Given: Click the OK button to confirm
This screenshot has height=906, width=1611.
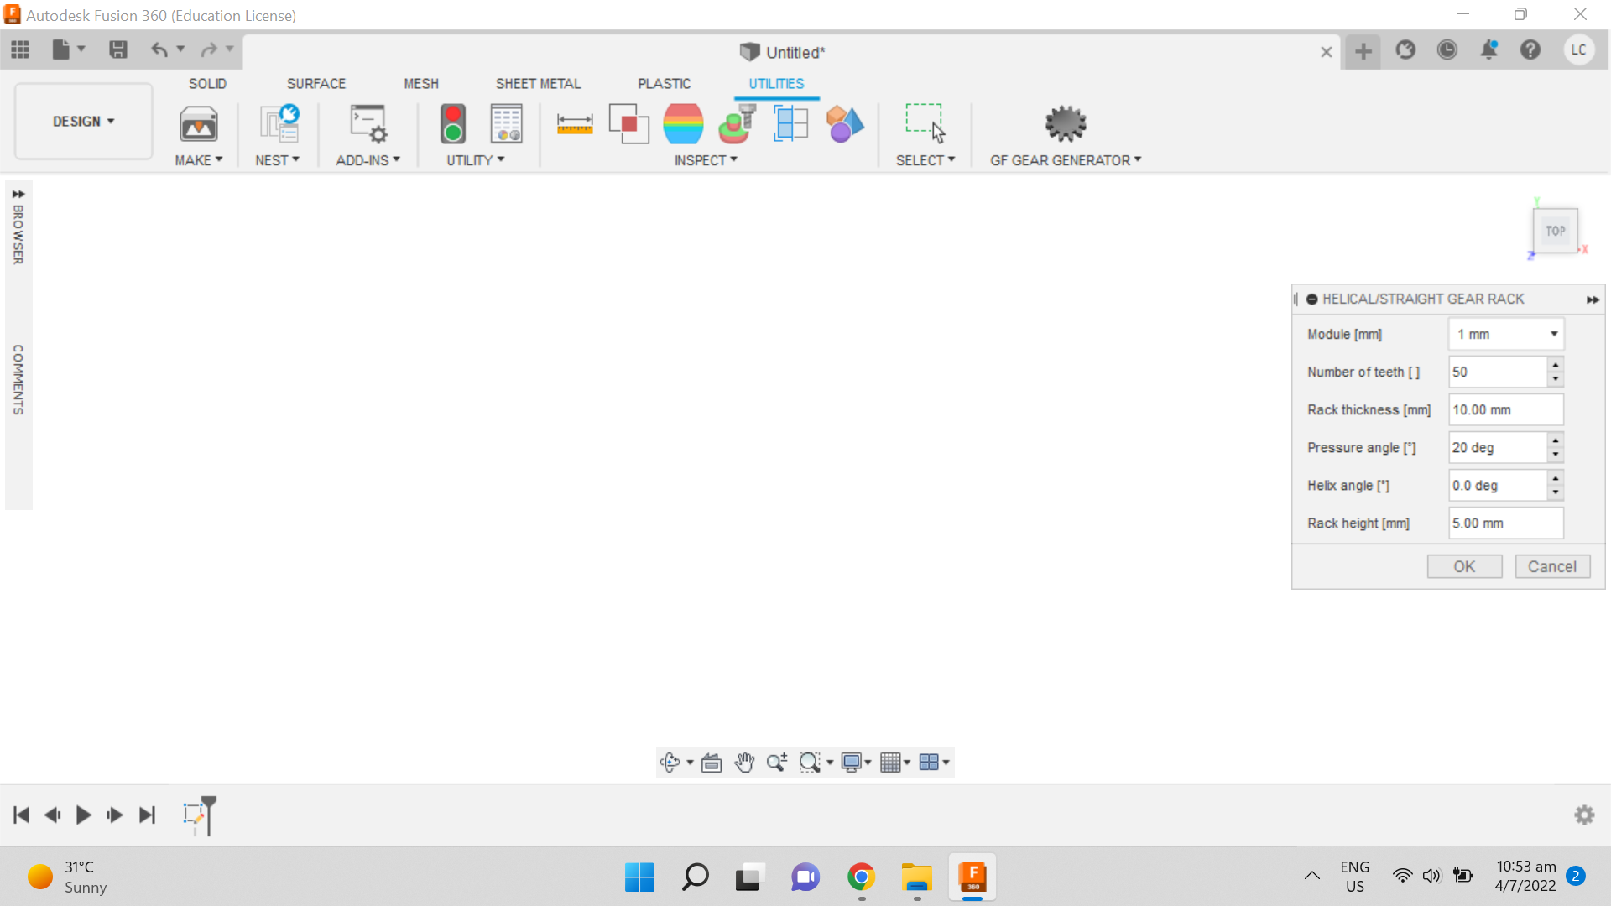Looking at the screenshot, I should (1465, 566).
